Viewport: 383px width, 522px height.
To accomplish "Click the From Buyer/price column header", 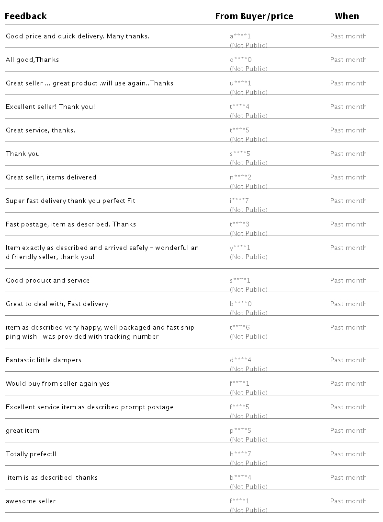I will tap(254, 16).
